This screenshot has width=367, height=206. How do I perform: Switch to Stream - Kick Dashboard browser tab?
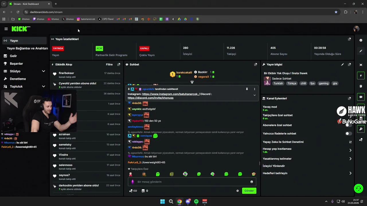(x=29, y=4)
